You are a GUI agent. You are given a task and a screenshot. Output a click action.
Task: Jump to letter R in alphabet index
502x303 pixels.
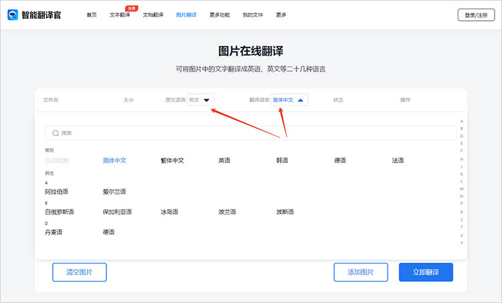click(462, 213)
